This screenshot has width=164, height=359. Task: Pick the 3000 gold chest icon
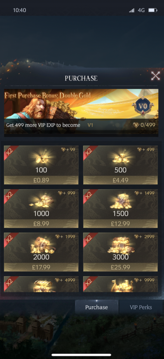coord(121,245)
